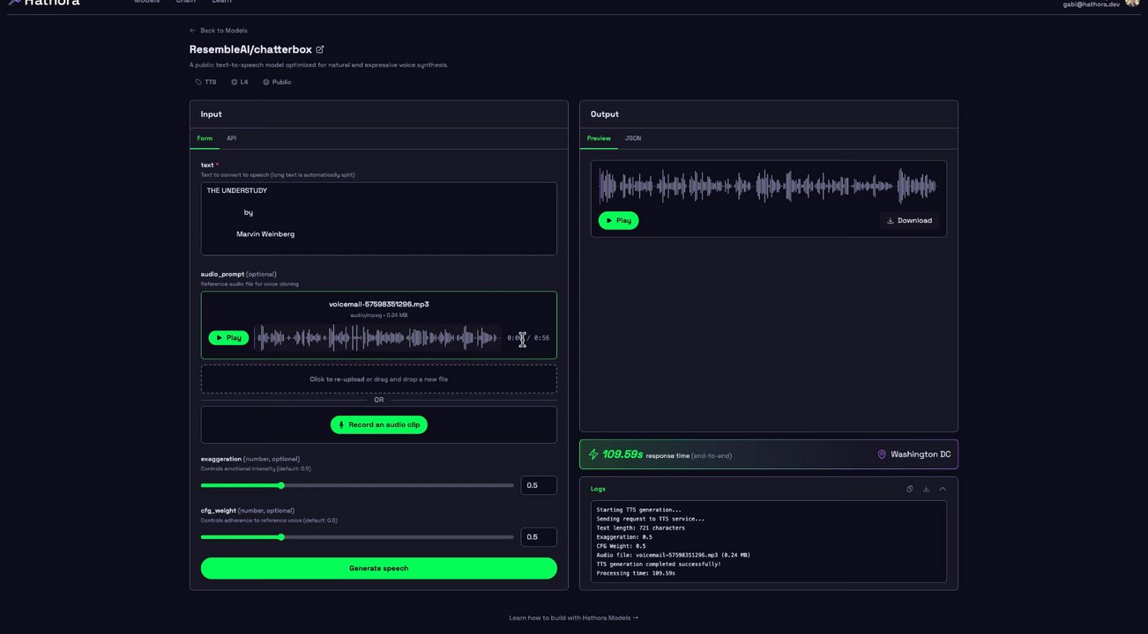Screen dimensions: 1148x634
Task: Collapse the Logs panel with the chevron
Action: [943, 489]
